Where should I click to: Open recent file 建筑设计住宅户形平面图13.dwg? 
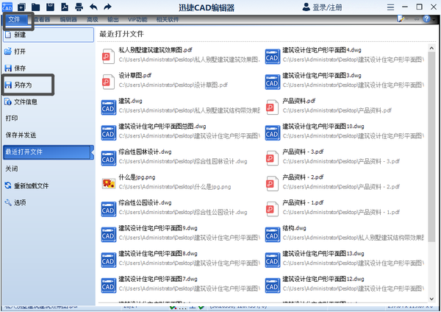[345, 258]
